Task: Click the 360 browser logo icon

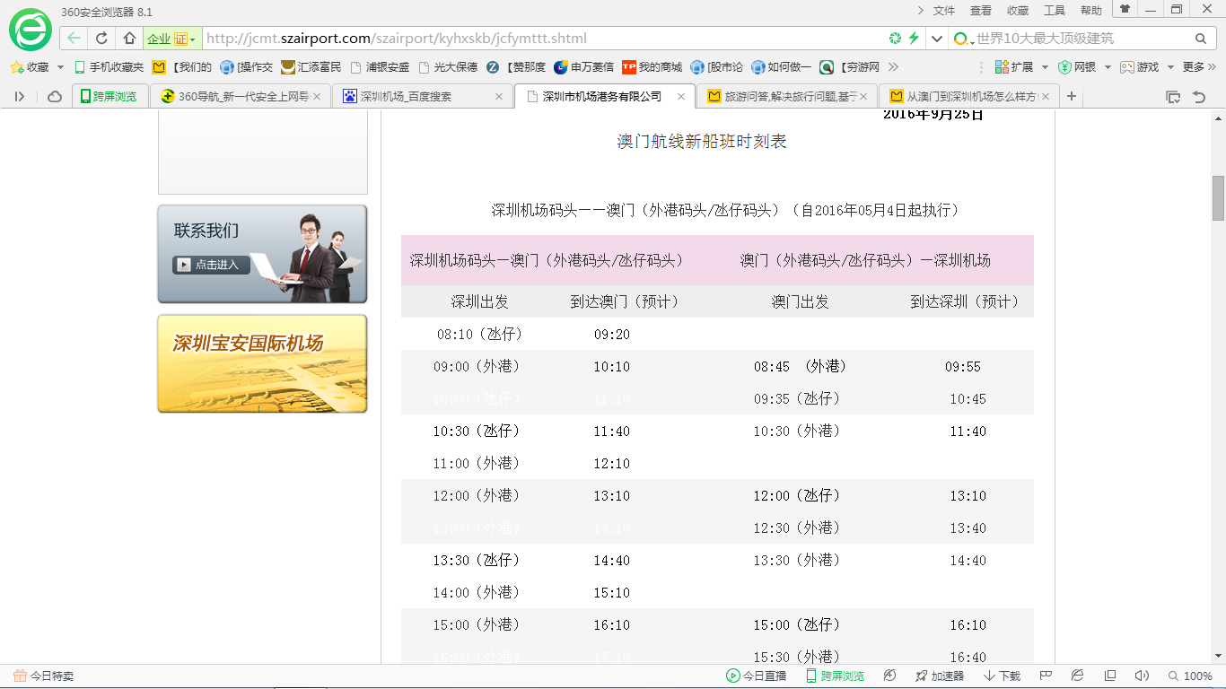Action: pyautogui.click(x=31, y=30)
